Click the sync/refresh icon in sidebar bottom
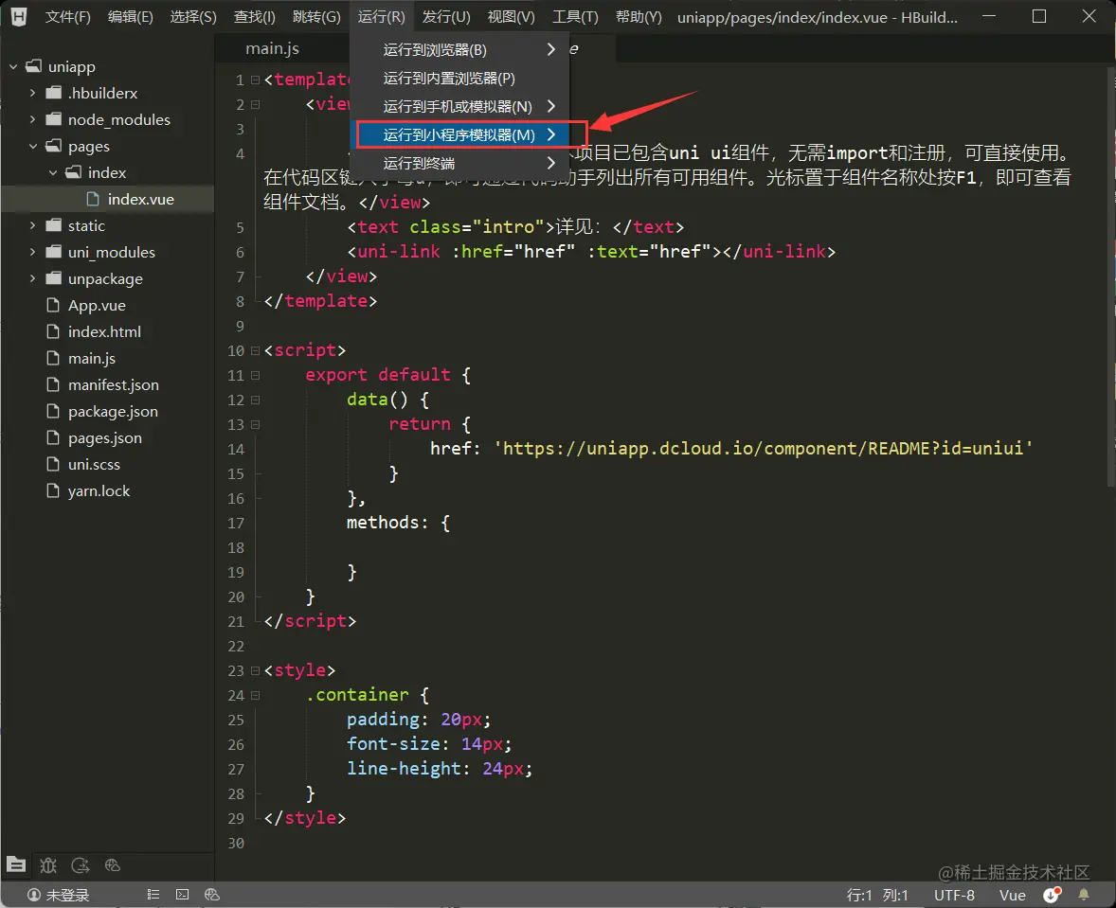Viewport: 1116px width, 908px height. pyautogui.click(x=81, y=864)
